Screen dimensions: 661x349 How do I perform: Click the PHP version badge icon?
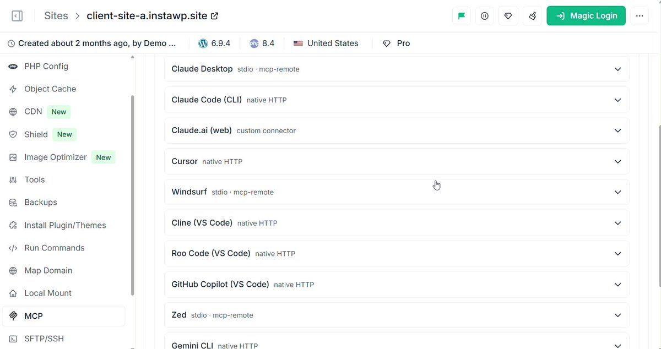click(254, 43)
